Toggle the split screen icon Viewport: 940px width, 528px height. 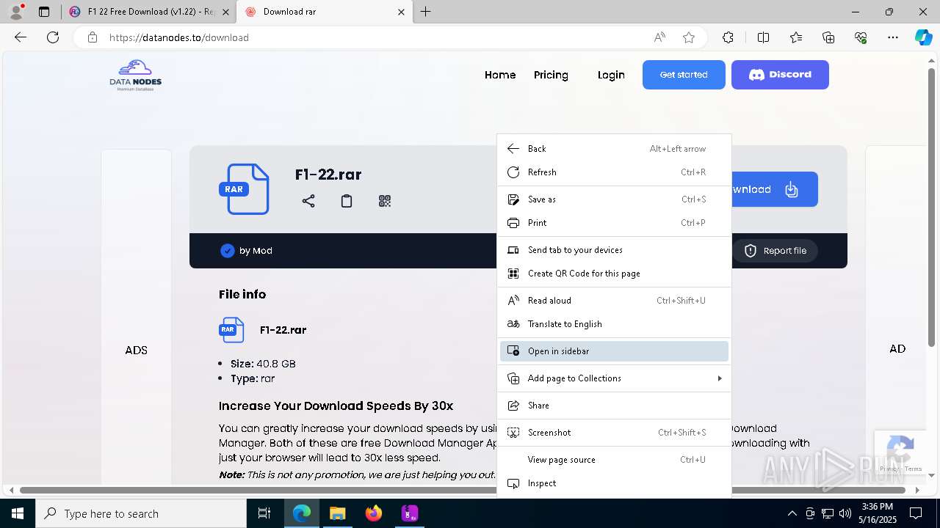click(763, 37)
